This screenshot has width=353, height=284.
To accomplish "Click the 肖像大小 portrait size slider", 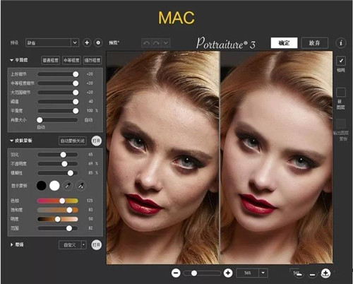I will pos(57,120).
